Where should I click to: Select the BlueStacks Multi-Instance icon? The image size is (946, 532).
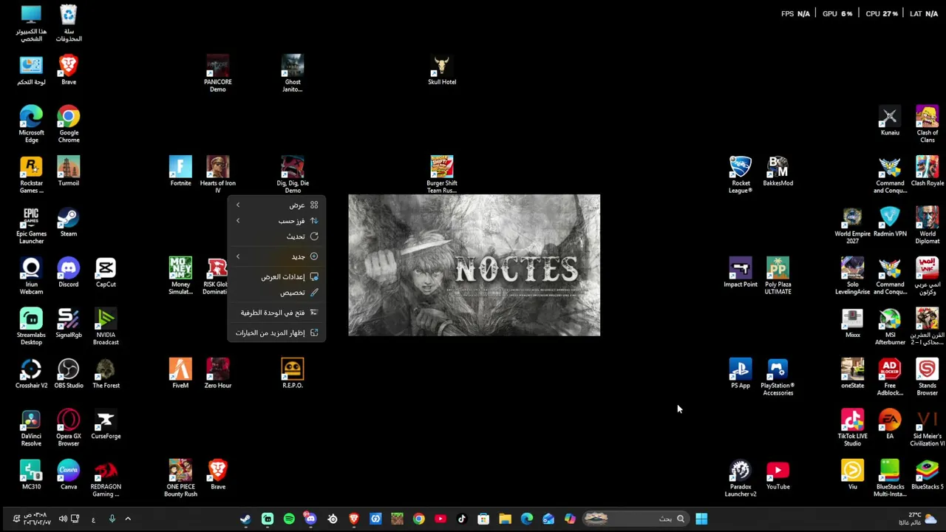(890, 477)
